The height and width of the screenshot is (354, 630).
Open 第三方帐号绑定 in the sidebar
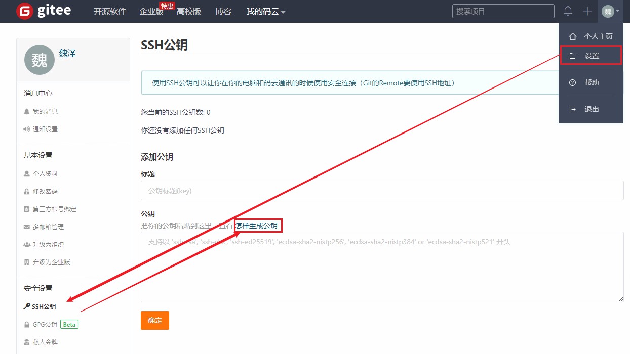tap(55, 209)
